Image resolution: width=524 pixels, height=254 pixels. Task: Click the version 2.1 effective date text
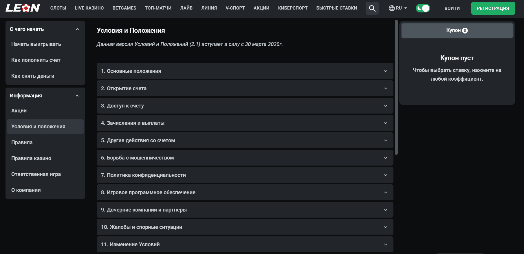point(190,44)
